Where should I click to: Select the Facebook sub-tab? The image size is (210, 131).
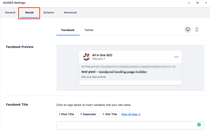(x=68, y=30)
